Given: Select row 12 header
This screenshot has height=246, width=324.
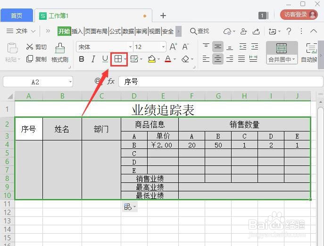Looking at the screenshot, I should click(7, 213).
